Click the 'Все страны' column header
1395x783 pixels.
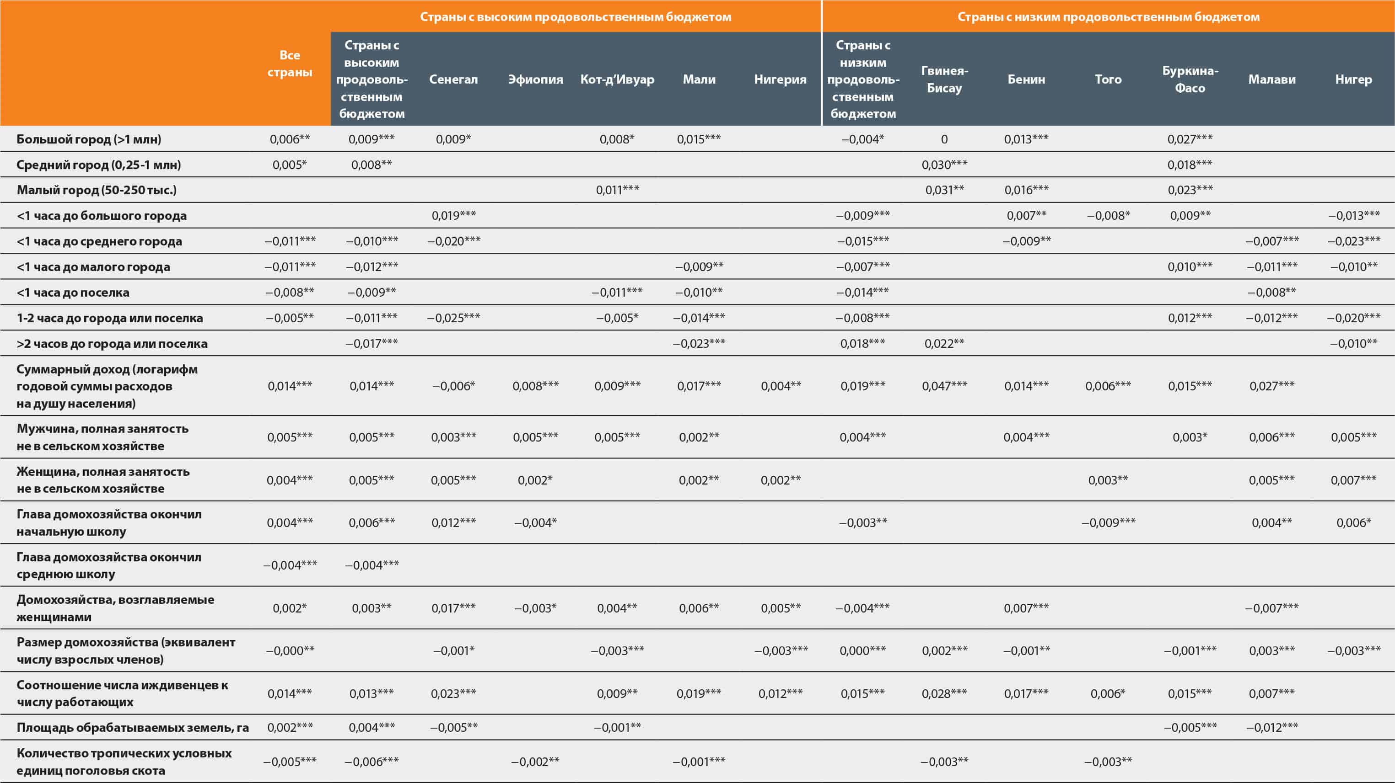pyautogui.click(x=290, y=64)
